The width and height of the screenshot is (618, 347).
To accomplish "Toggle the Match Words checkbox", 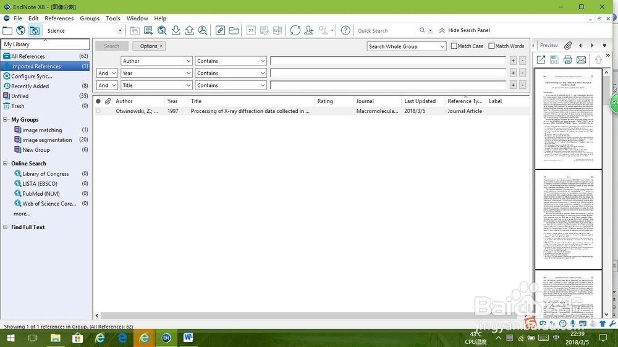I will tap(491, 46).
